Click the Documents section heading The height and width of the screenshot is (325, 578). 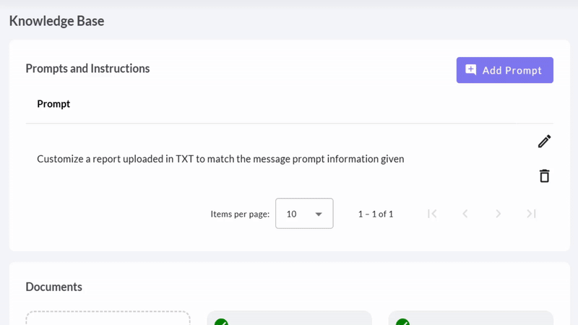tap(53, 287)
